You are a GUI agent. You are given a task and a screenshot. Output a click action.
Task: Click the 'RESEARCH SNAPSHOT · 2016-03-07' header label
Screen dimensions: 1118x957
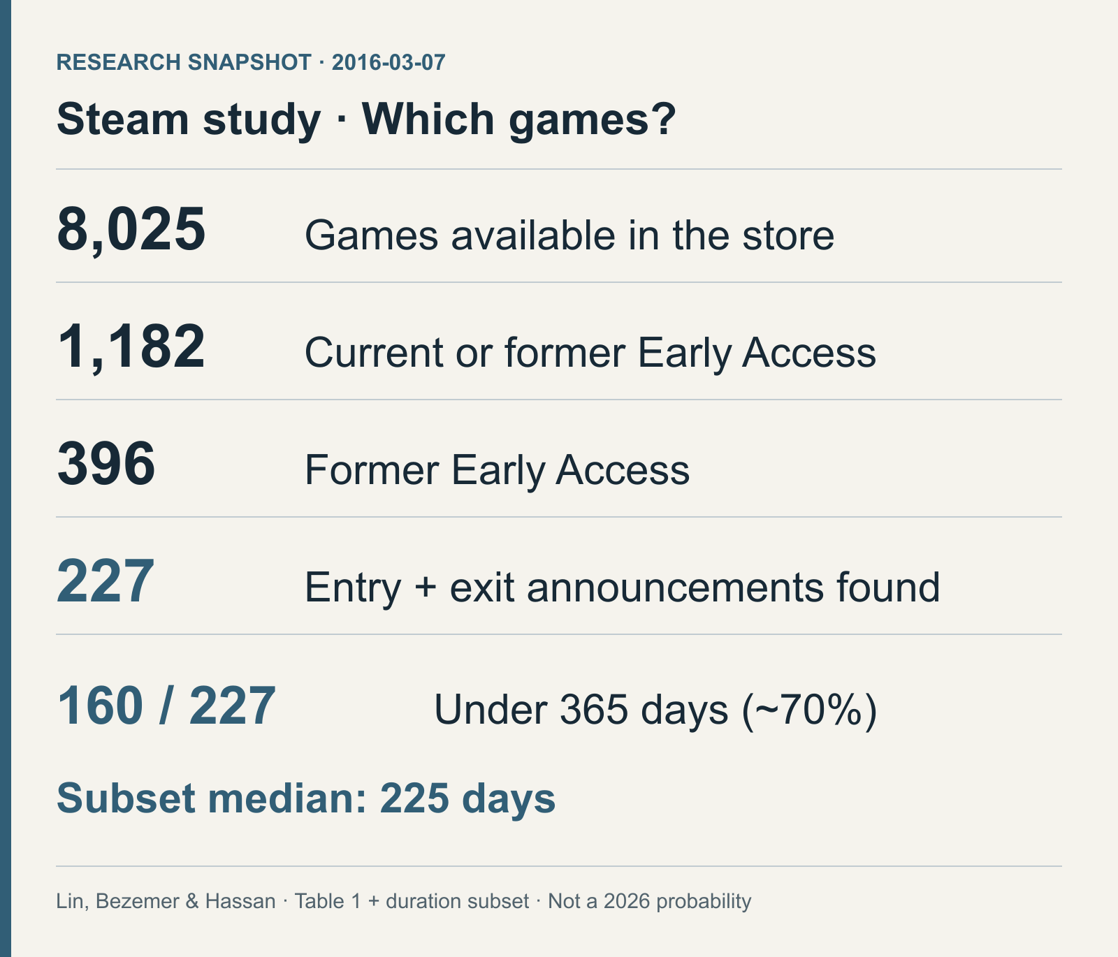point(250,62)
